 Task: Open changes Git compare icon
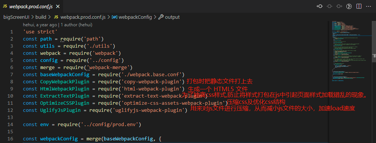(349, 6)
